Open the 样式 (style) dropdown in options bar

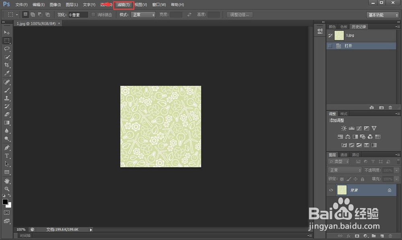143,14
